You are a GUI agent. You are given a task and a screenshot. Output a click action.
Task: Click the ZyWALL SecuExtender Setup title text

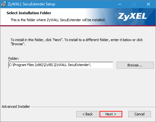pos(32,4)
